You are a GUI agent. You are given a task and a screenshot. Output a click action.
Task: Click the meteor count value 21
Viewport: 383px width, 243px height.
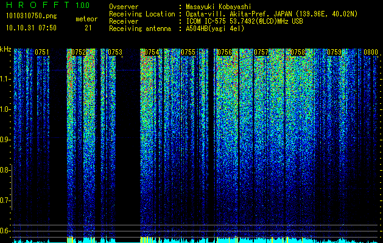pyautogui.click(x=88, y=28)
